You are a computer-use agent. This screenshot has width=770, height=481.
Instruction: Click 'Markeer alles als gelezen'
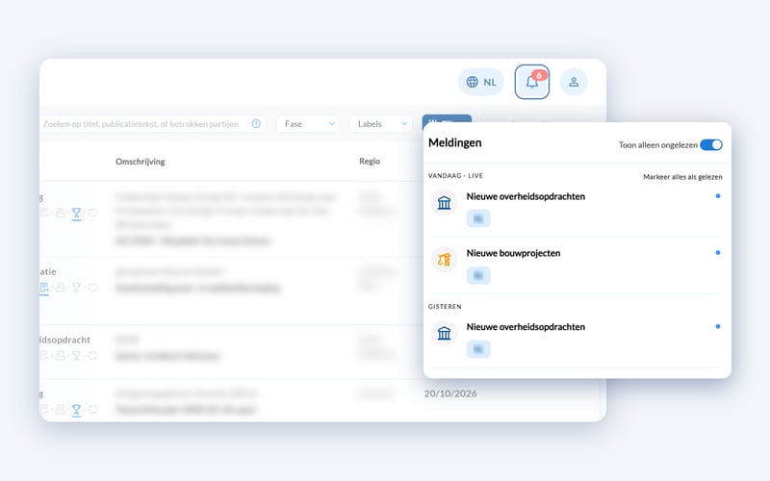coord(682,177)
